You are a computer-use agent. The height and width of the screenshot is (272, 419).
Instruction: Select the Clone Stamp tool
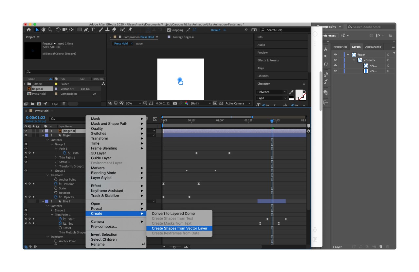[107, 30]
